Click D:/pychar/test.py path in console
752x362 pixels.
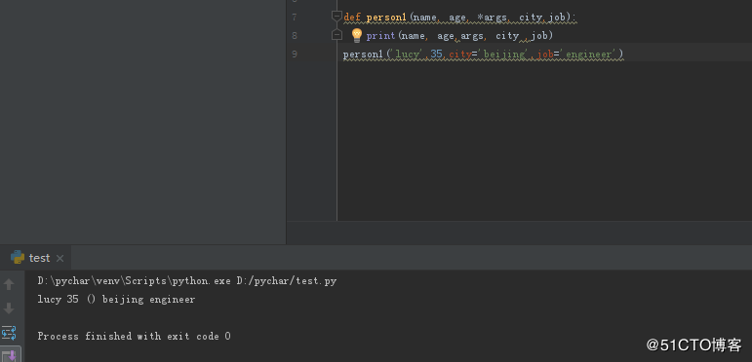click(287, 280)
